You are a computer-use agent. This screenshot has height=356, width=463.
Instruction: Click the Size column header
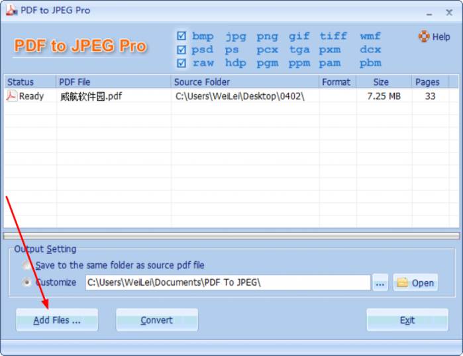(x=384, y=82)
